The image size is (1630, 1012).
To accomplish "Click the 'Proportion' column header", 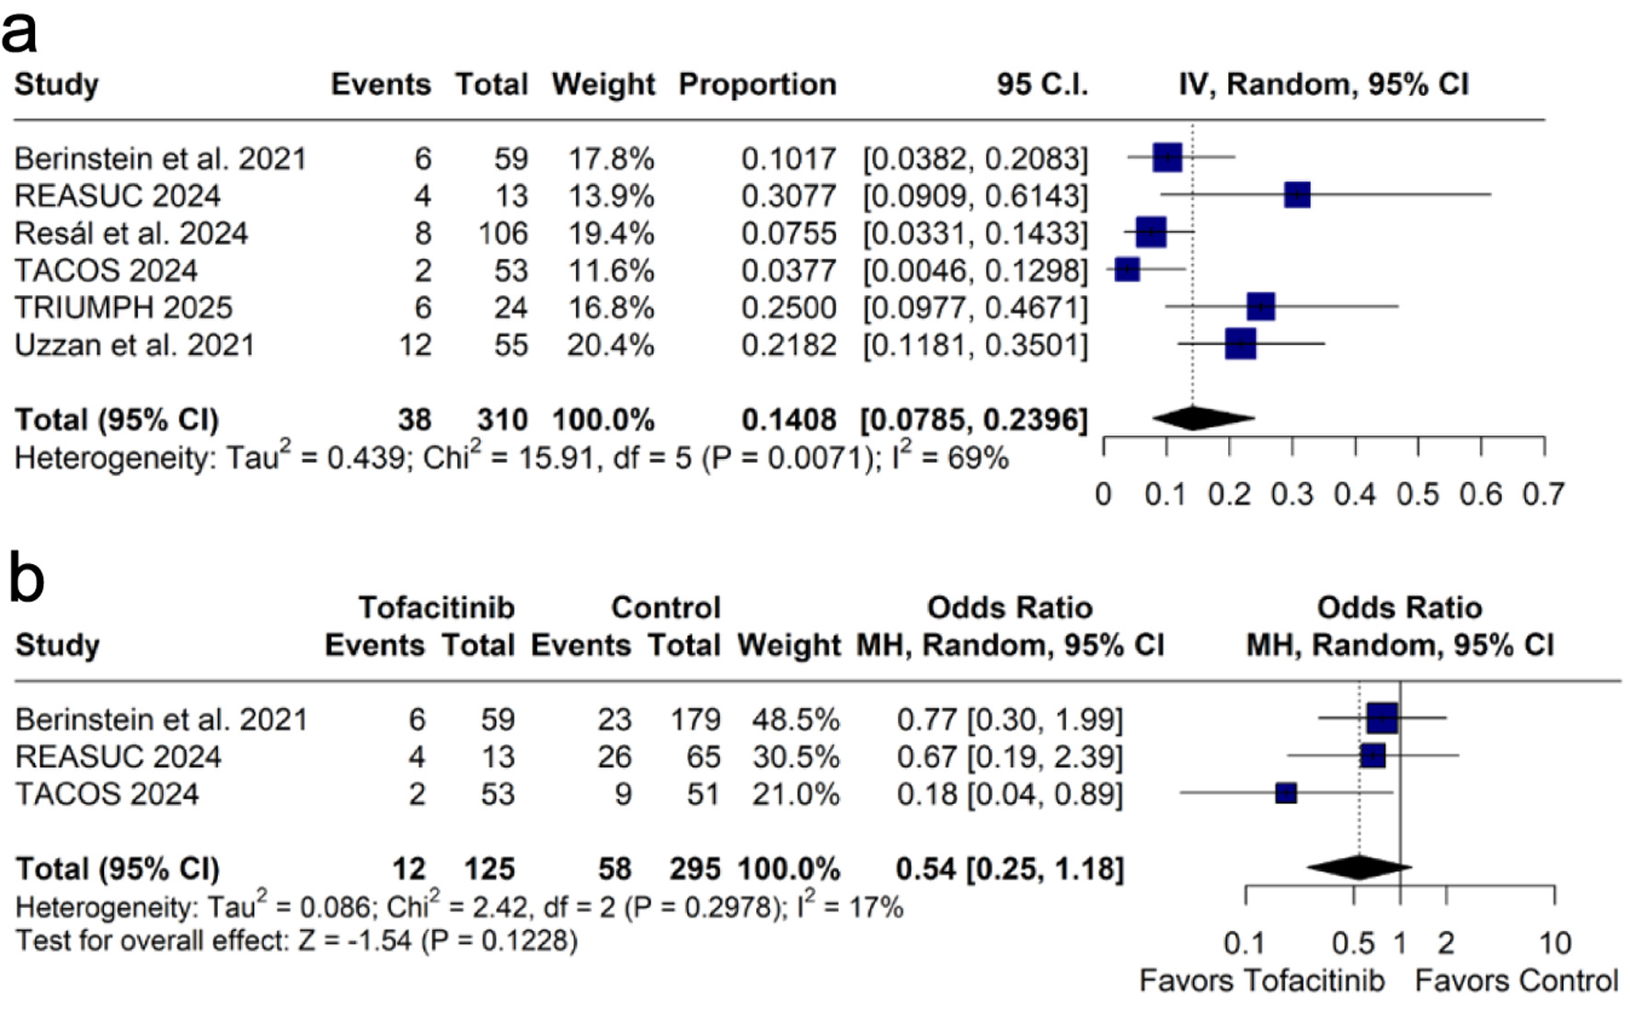I will [x=757, y=84].
